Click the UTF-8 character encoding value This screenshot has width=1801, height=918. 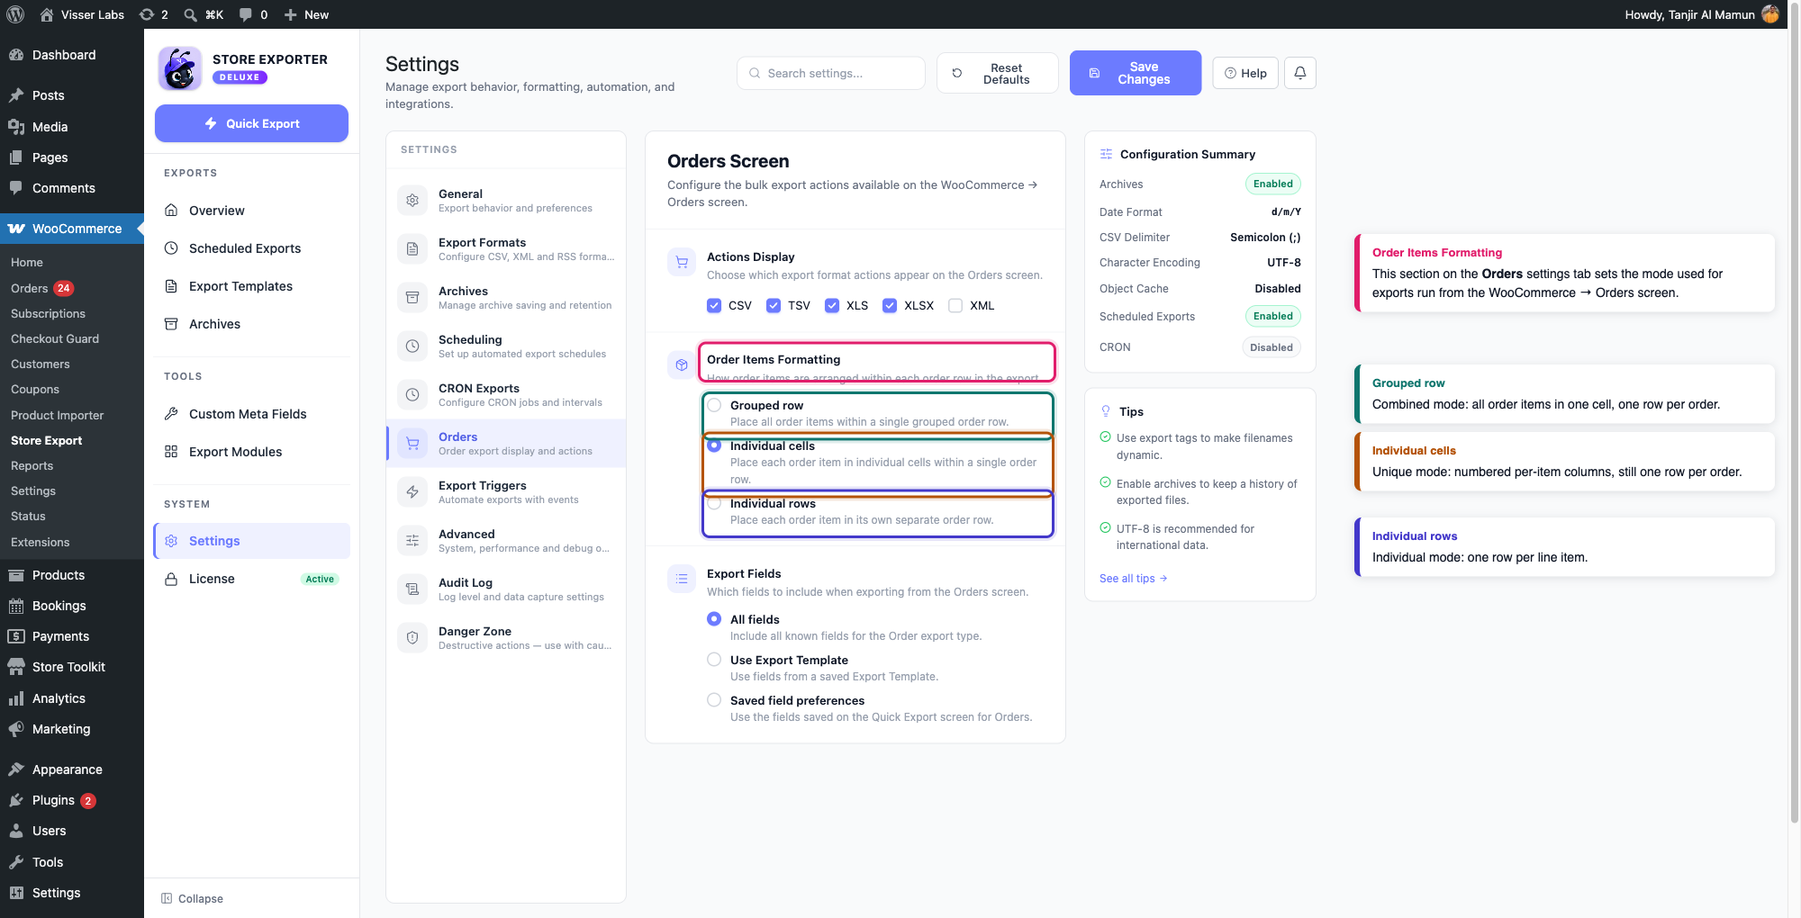(1283, 263)
